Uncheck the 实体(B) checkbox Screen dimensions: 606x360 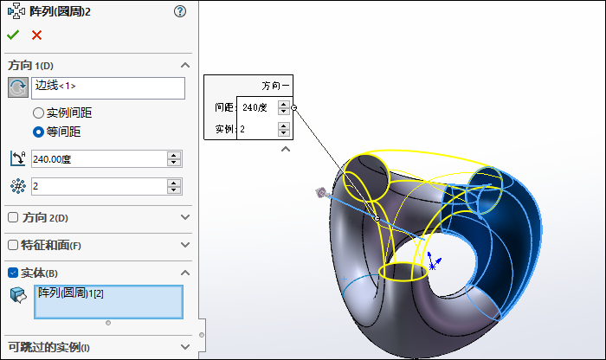pyautogui.click(x=13, y=273)
